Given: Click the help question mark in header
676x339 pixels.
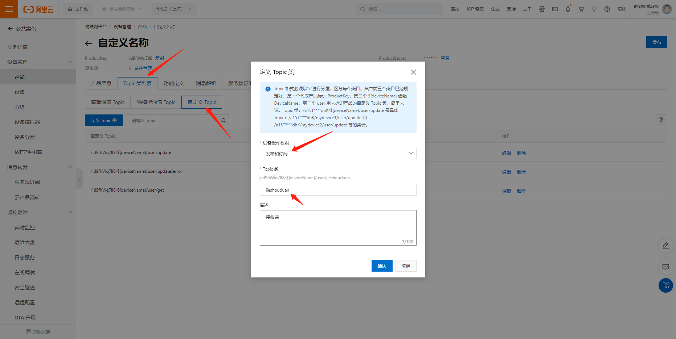Looking at the screenshot, I should click(x=607, y=9).
